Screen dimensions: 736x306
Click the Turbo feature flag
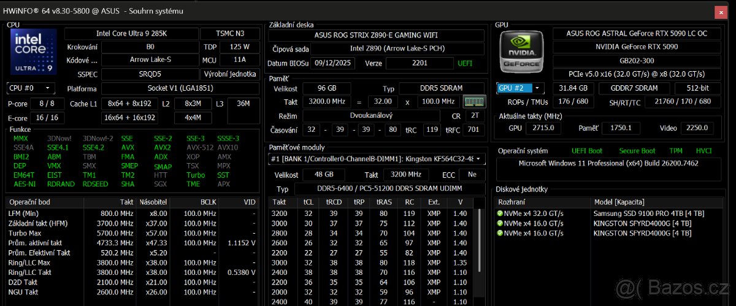[x=196, y=175]
